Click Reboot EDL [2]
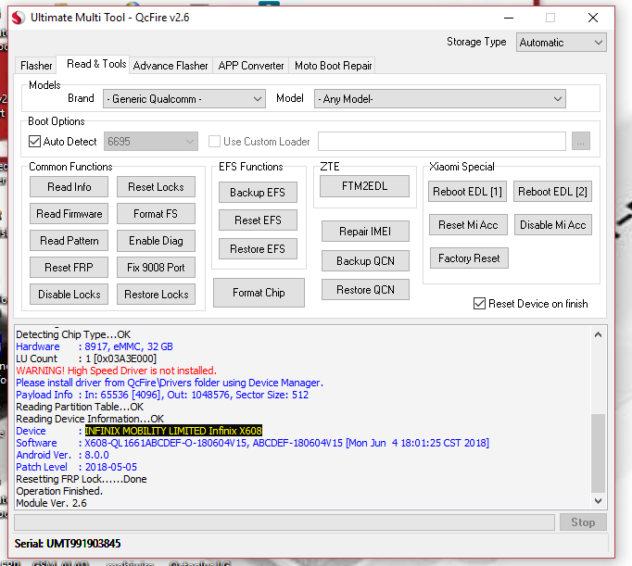 [x=552, y=192]
